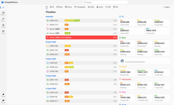Click the Twitter Follow icon
This screenshot has height=105, width=174.
pyautogui.click(x=3, y=95)
